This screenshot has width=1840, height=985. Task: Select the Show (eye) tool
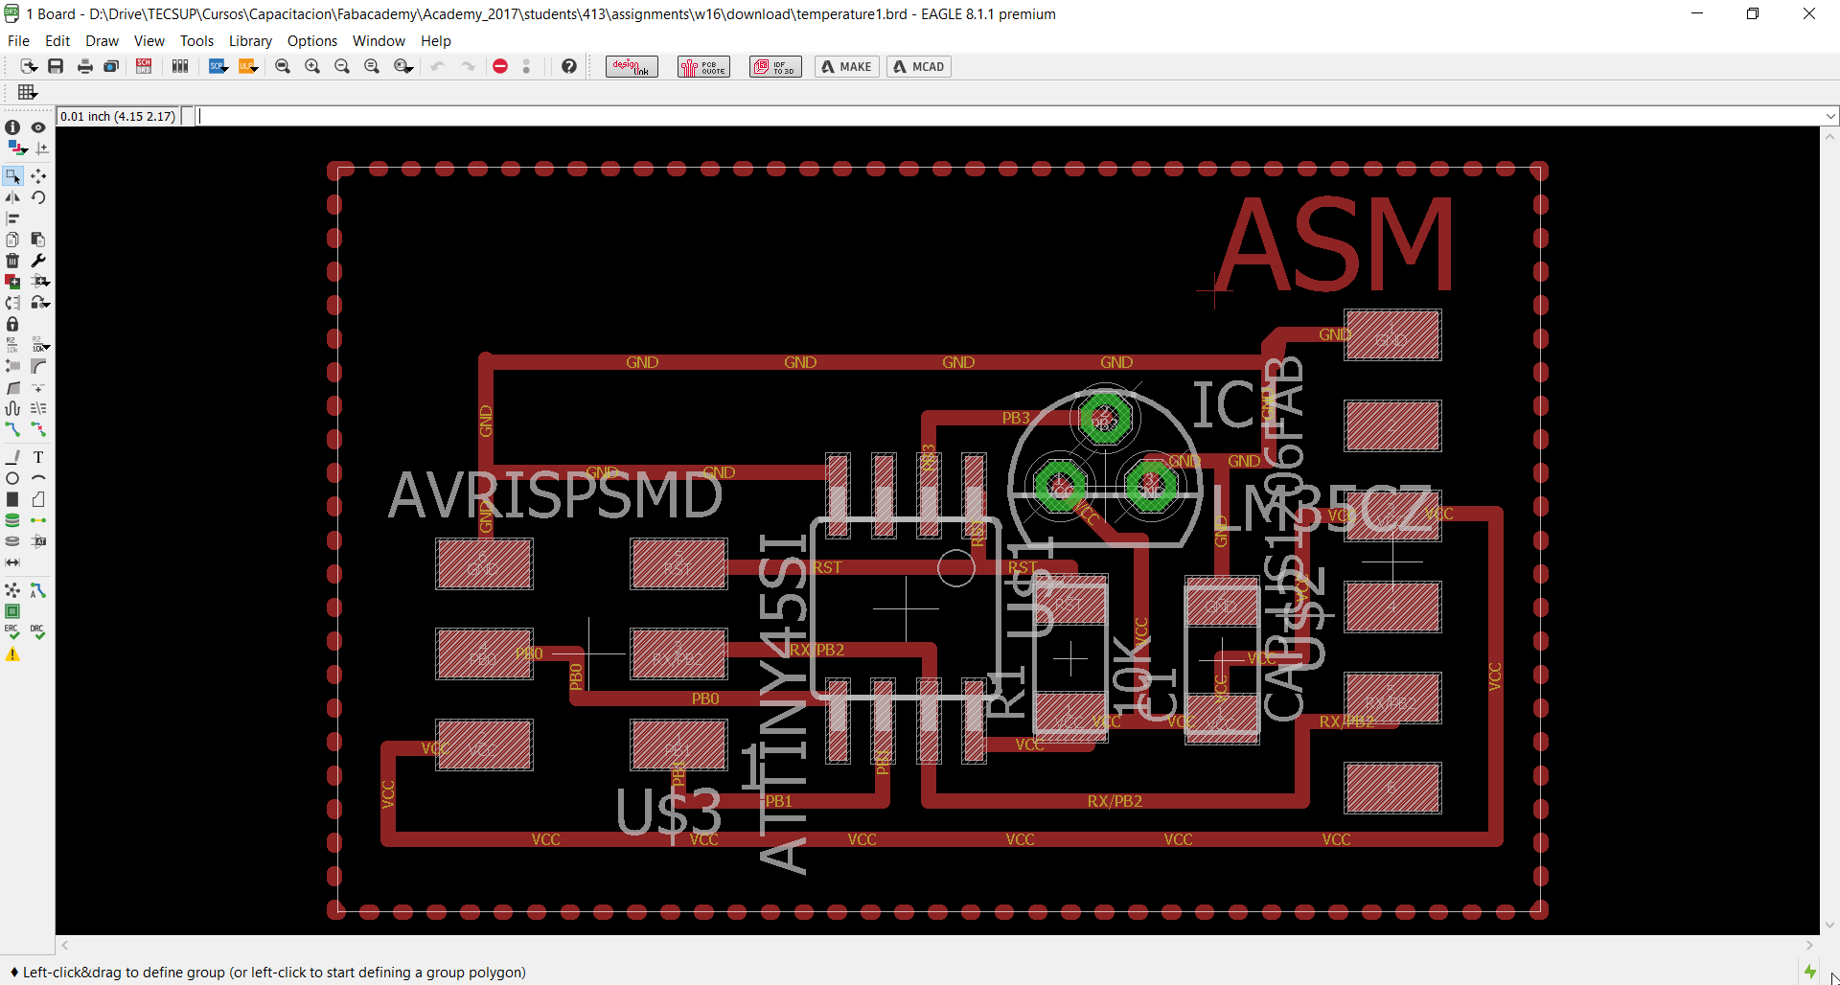[38, 127]
